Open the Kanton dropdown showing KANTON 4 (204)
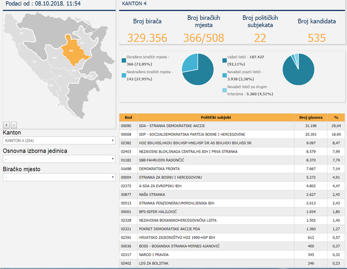 59,141
